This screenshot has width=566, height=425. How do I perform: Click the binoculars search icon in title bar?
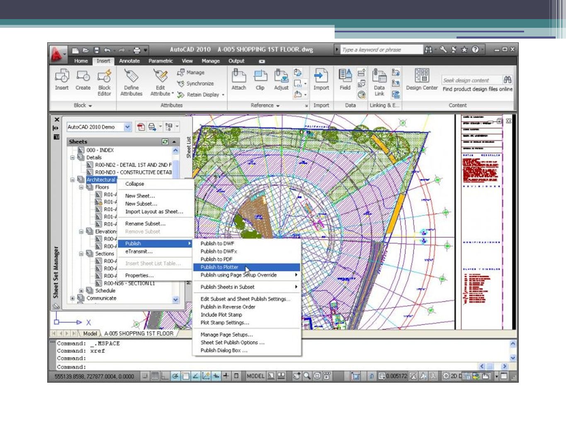point(428,49)
